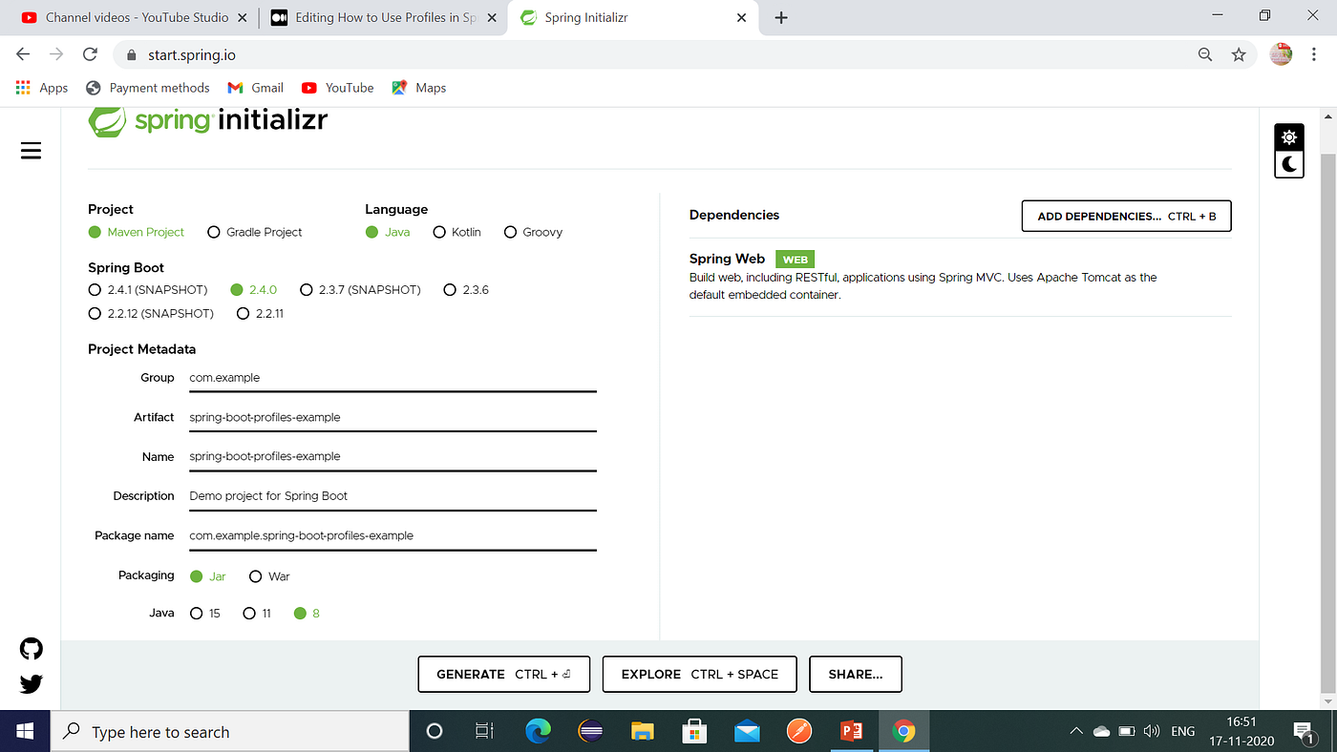Launch Chrome from the taskbar
The height and width of the screenshot is (752, 1337).
(x=902, y=730)
